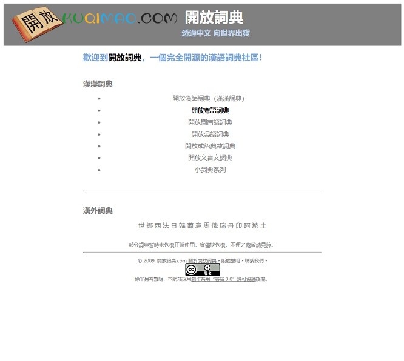The width and height of the screenshot is (404, 361).
Task: Click the 漢外詞典 section heading
Action: click(x=98, y=211)
